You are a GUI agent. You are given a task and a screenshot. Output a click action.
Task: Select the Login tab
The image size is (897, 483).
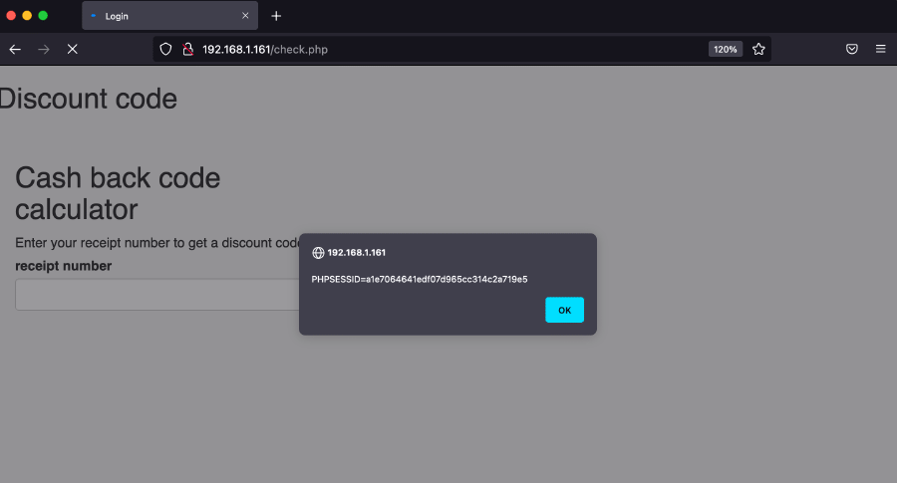click(x=159, y=16)
